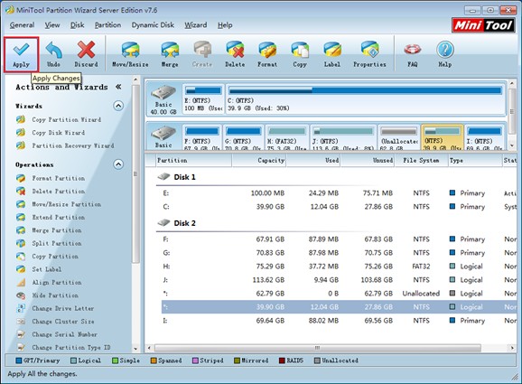Open the Disk menu

(78, 25)
